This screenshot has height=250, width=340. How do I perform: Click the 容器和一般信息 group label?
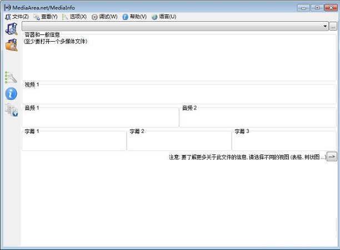[42, 34]
